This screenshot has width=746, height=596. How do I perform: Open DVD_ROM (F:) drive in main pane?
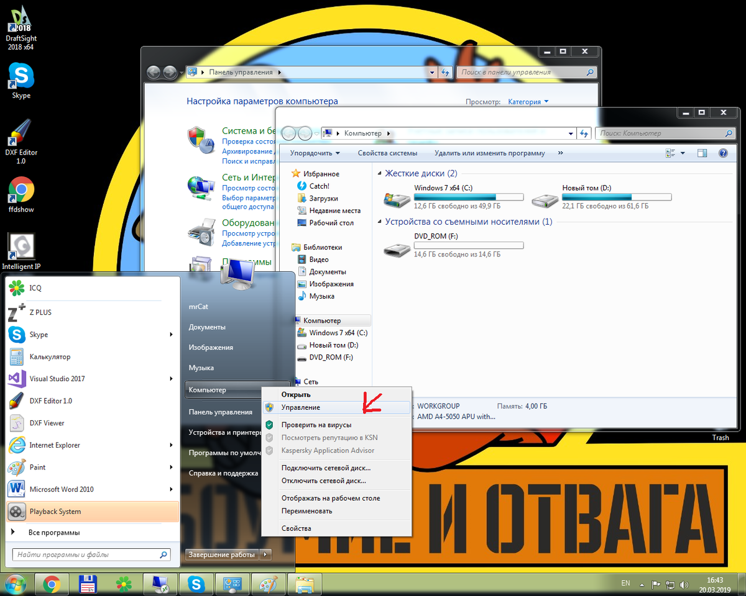[397, 249]
